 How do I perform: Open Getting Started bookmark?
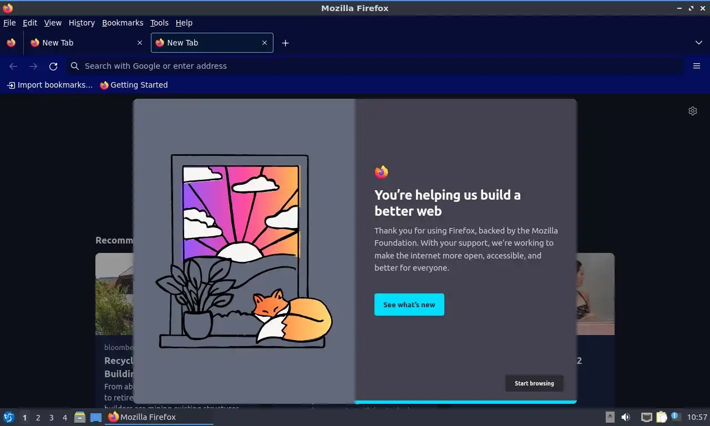[x=134, y=85]
